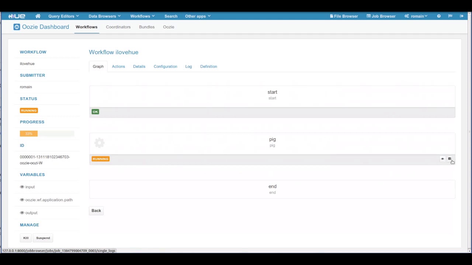Open the Search app

pos(171,16)
